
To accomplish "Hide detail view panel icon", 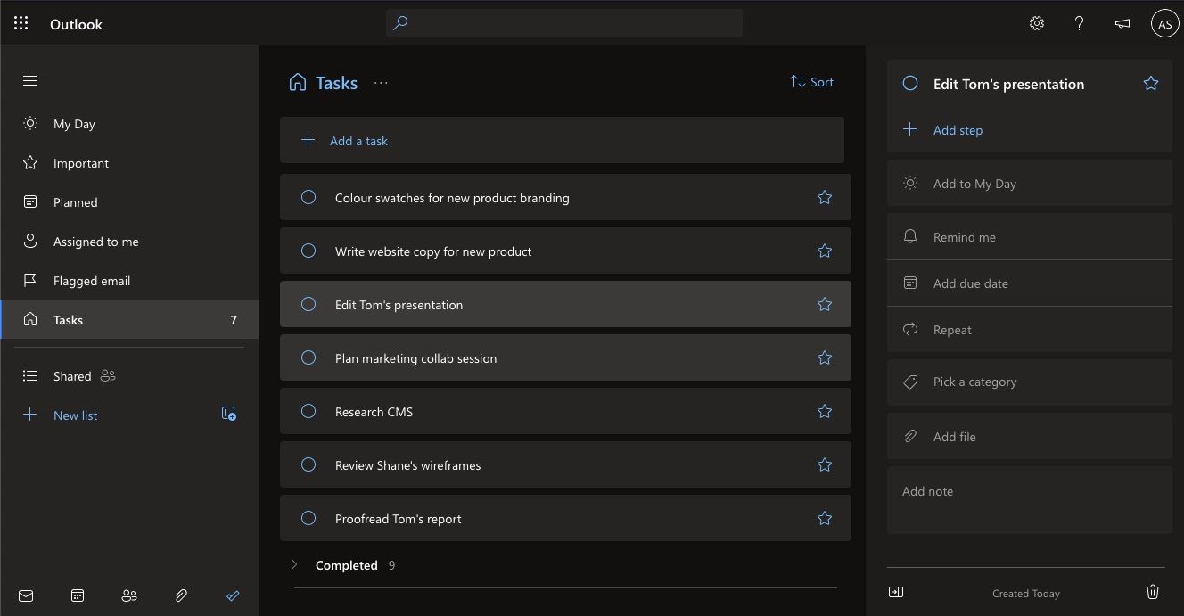I will pyautogui.click(x=896, y=592).
